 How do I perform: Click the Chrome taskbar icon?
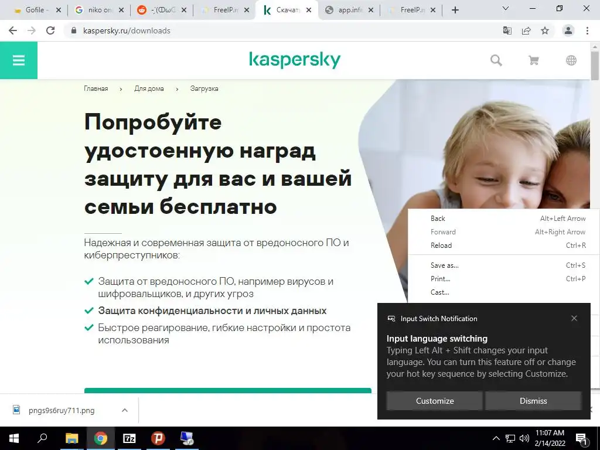(101, 438)
